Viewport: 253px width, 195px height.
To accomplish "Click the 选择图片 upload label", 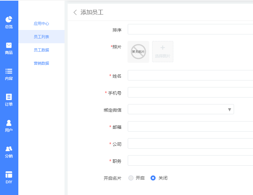I will click(163, 56).
